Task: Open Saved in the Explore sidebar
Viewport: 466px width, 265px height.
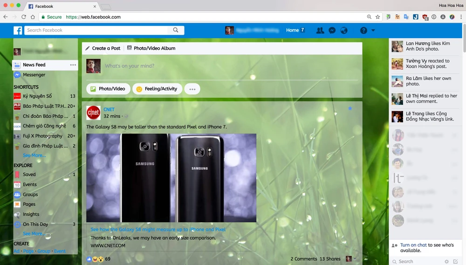Action: click(x=29, y=174)
